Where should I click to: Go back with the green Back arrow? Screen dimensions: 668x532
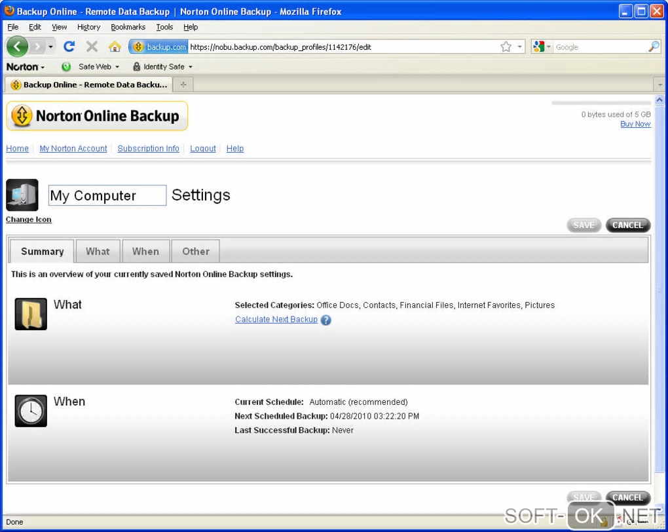(18, 47)
